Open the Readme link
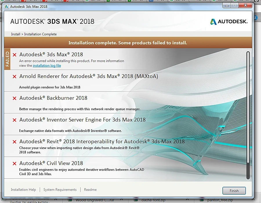 tap(90, 190)
